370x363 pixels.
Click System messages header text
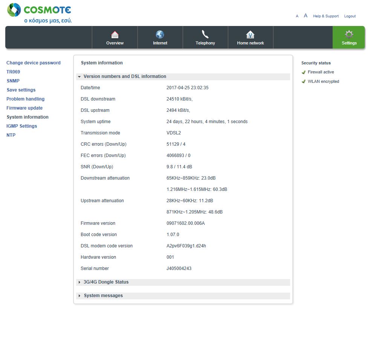(x=103, y=296)
